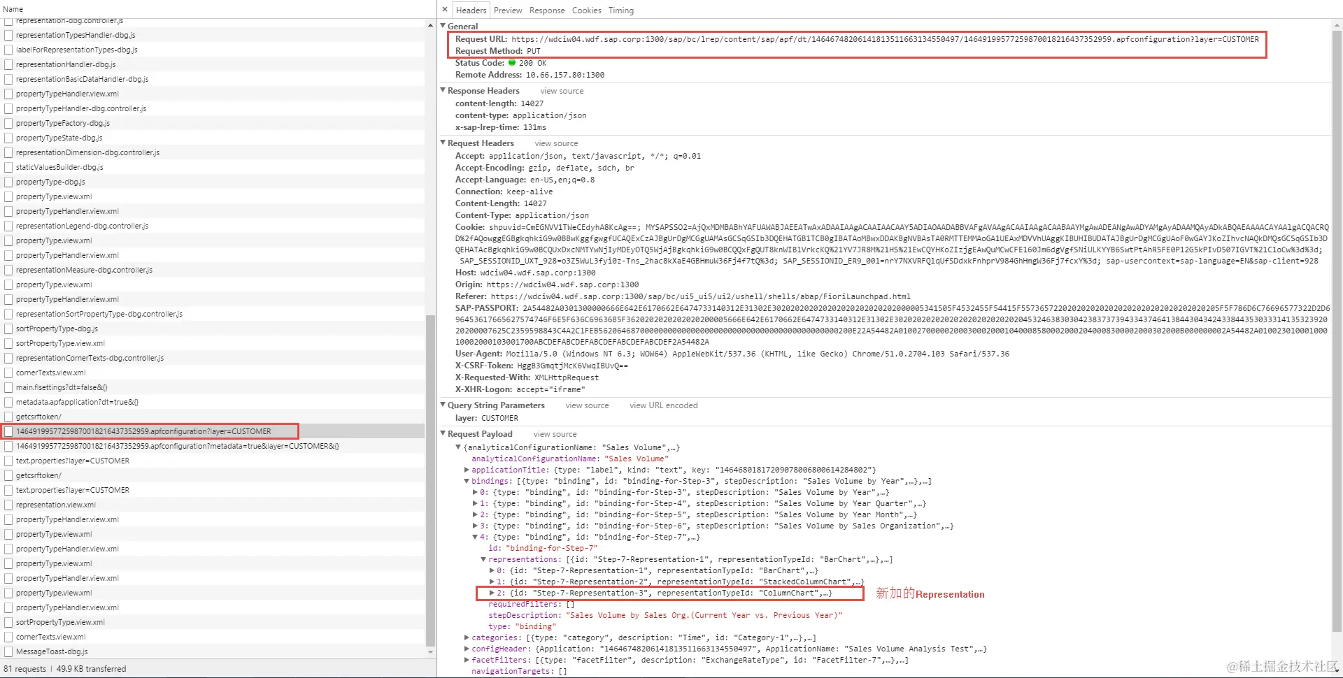Select representationMeasure-dbg.controller.js request
The width and height of the screenshot is (1343, 678).
click(x=213, y=270)
